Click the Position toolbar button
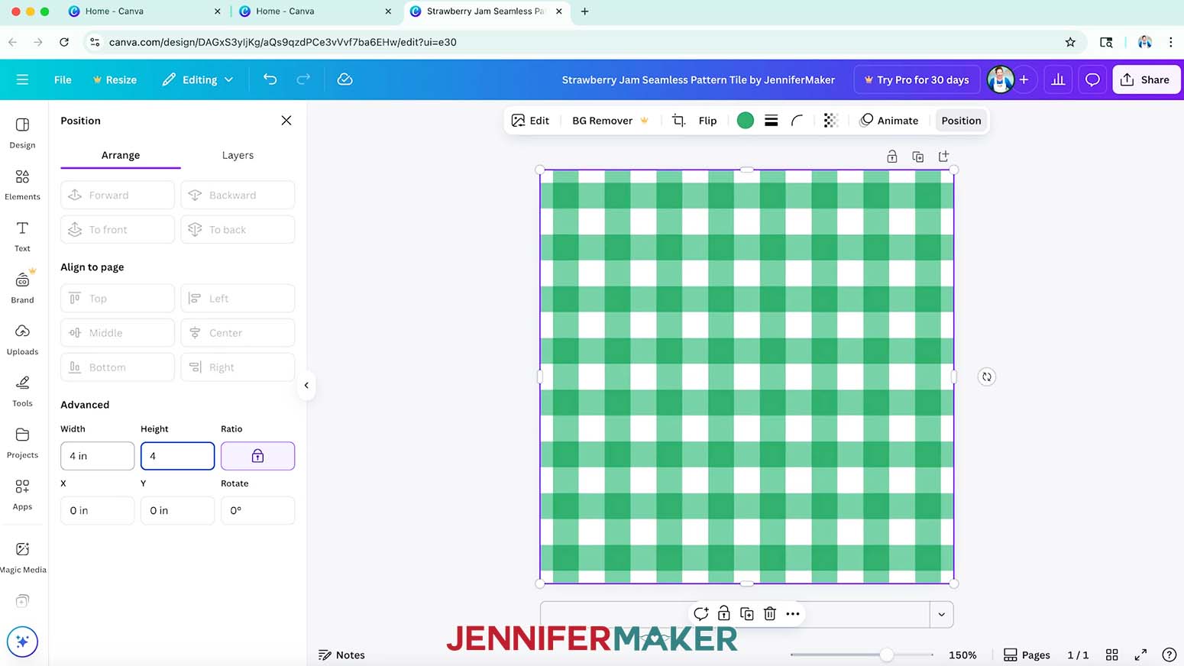This screenshot has height=666, width=1184. (961, 121)
